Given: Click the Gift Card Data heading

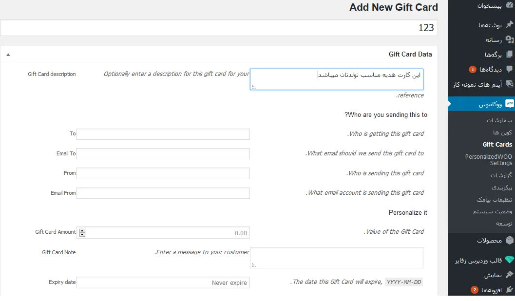Looking at the screenshot, I should [410, 55].
